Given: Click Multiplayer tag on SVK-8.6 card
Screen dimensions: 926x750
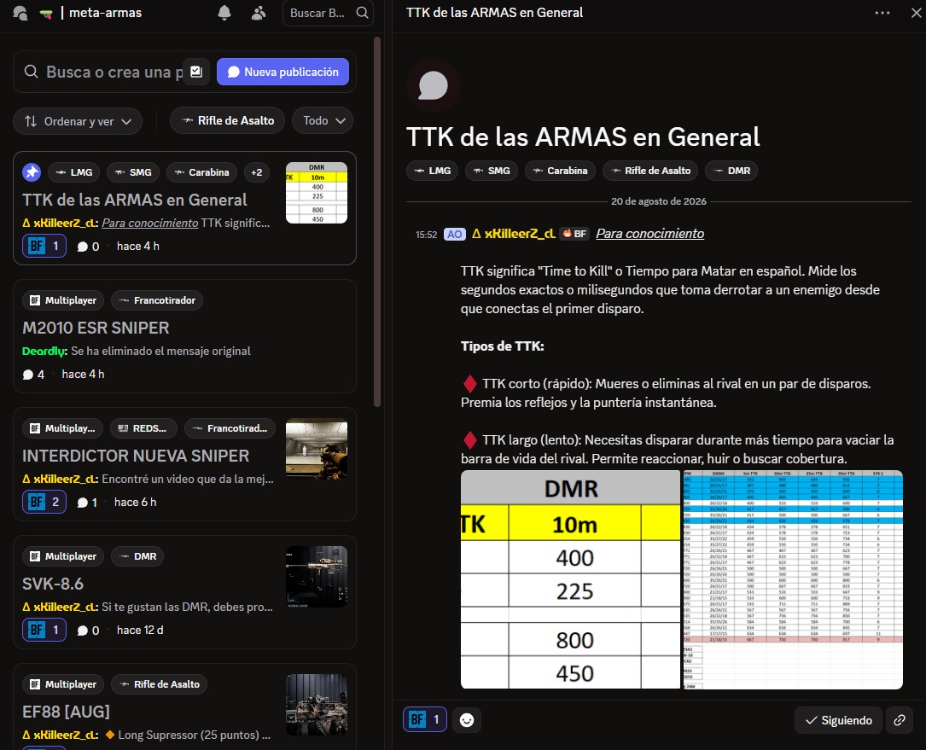Looking at the screenshot, I should (x=63, y=556).
